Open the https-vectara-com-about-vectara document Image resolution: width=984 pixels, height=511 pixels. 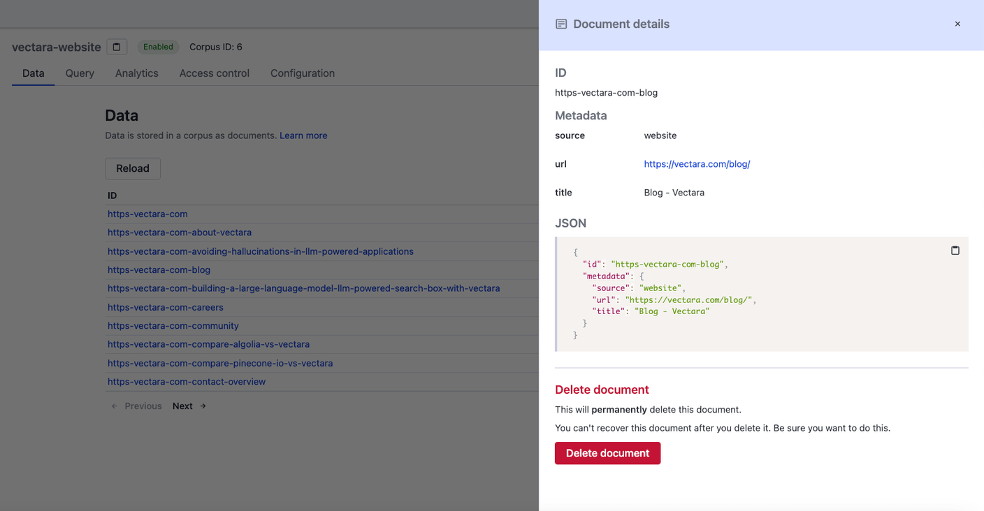coord(180,232)
